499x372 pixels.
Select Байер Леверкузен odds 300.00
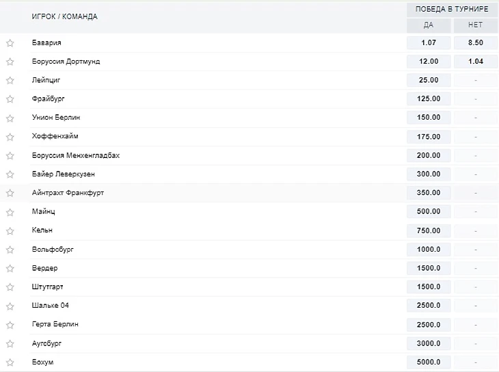pyautogui.click(x=429, y=174)
